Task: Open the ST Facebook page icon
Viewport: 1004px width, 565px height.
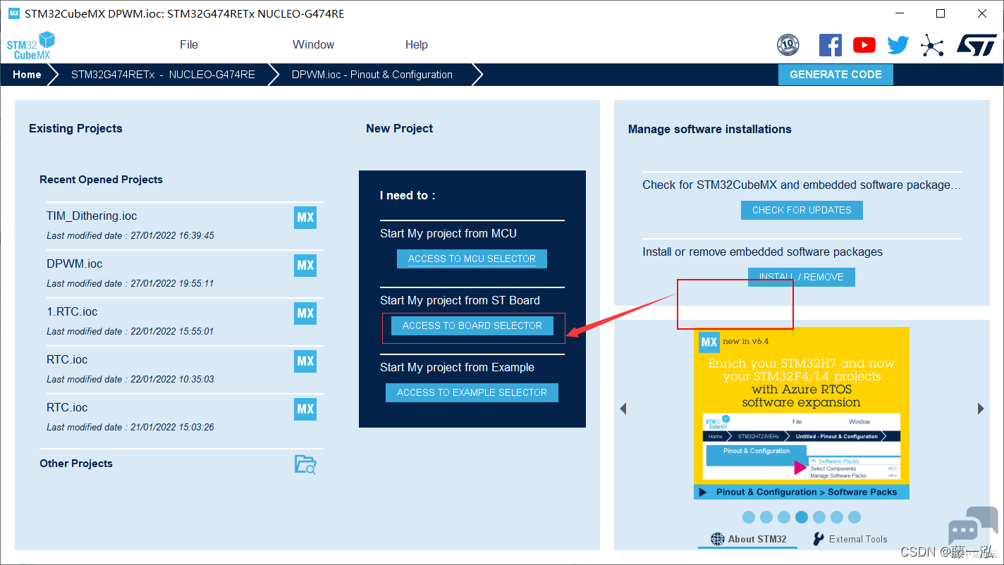Action: coord(831,45)
